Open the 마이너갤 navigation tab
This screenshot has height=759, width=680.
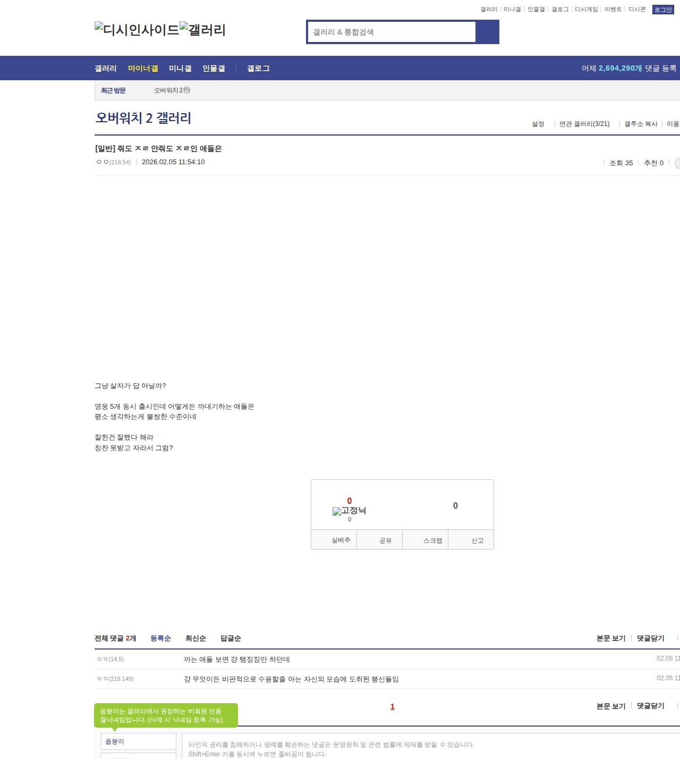(143, 69)
